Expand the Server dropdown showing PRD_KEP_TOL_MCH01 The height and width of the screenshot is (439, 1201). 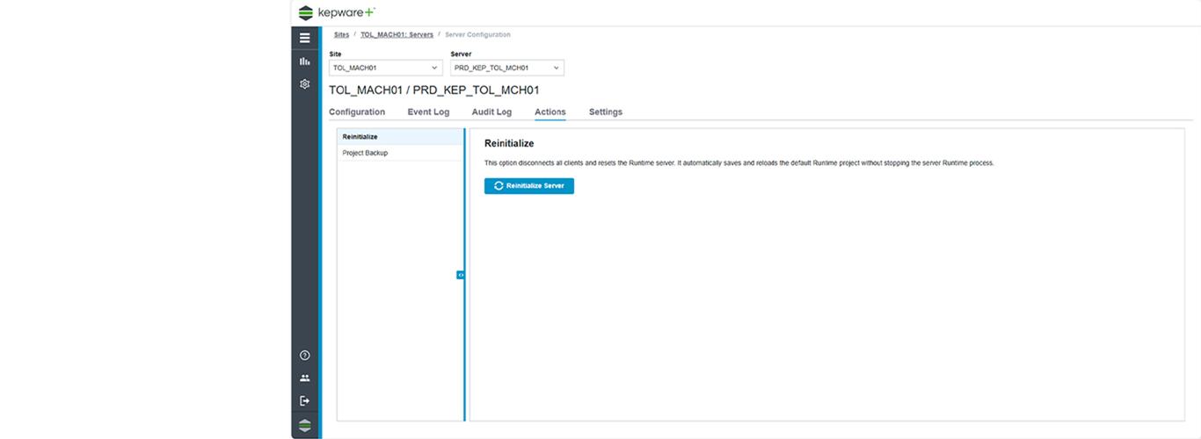click(506, 68)
